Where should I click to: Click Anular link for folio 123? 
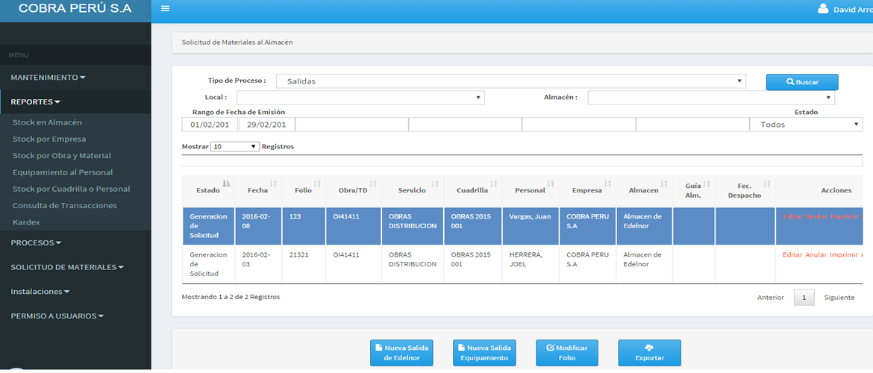point(816,216)
